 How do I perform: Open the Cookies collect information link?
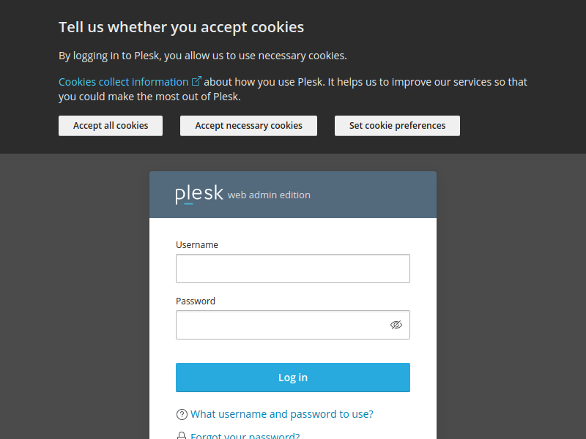(123, 82)
